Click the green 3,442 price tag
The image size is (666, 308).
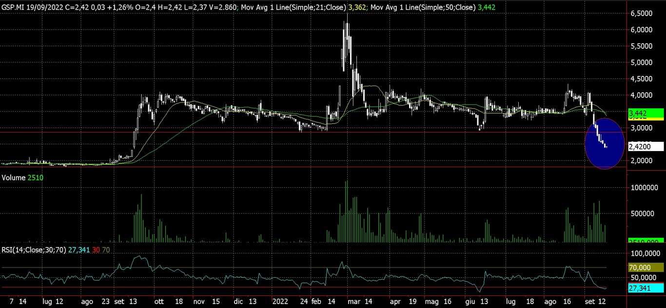click(x=645, y=113)
